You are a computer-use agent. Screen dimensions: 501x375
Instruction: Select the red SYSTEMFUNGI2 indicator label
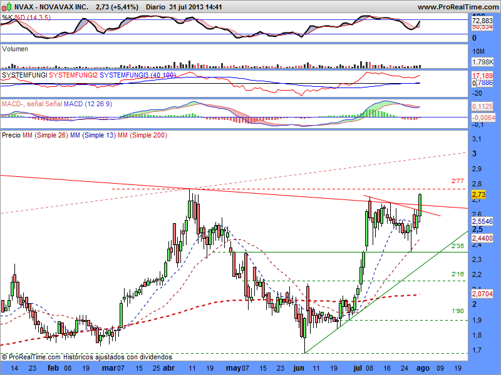point(73,75)
